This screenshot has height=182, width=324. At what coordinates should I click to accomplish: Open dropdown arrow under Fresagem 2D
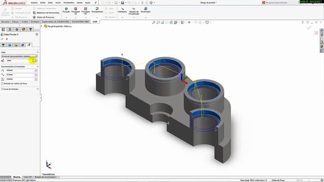pyautogui.click(x=75, y=18)
